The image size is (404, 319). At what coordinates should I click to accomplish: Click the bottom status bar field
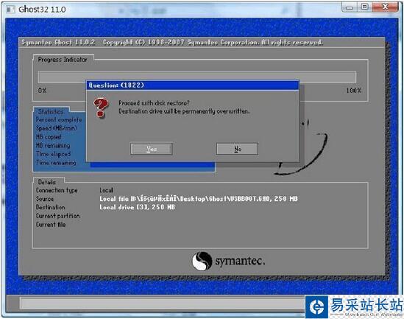point(163,304)
